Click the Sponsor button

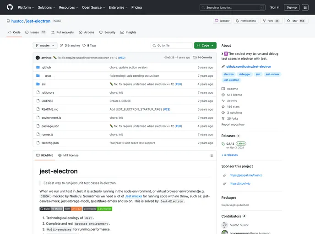pyautogui.click(x=222, y=21)
